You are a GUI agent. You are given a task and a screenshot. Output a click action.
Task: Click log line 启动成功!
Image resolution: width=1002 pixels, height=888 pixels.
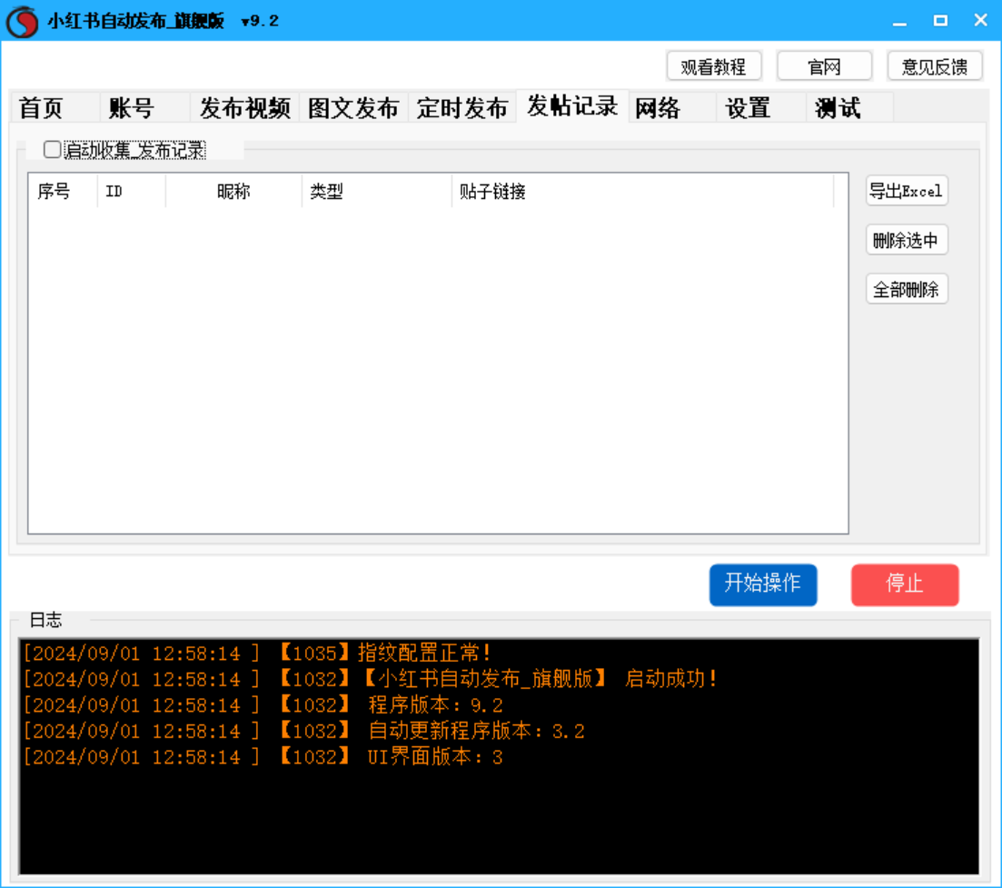pos(371,678)
